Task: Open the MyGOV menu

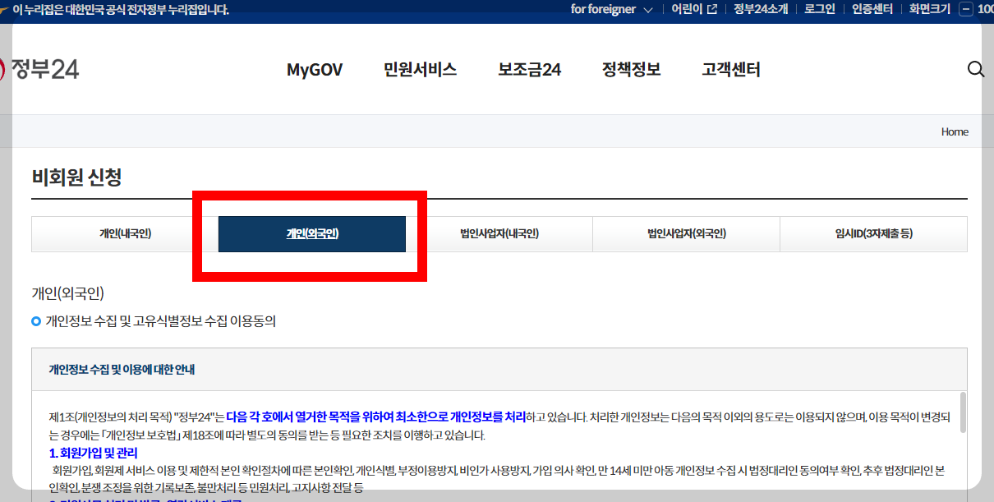Action: coord(315,70)
